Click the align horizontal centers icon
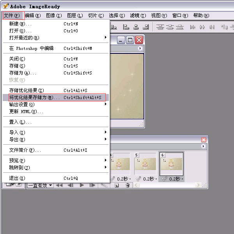 click(136, 27)
